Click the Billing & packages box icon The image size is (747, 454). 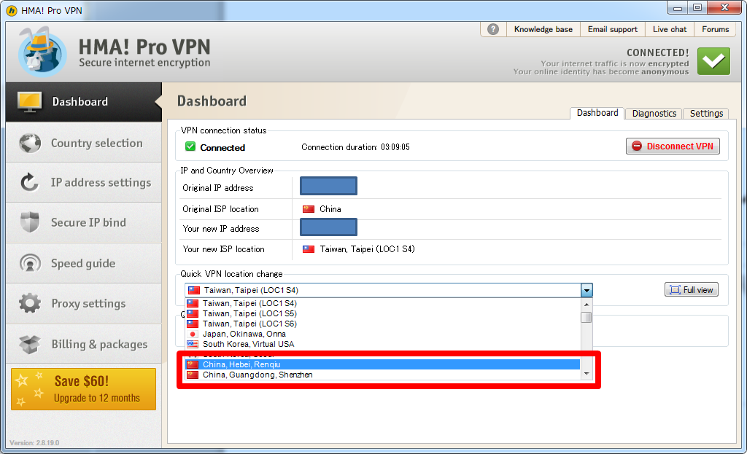pyautogui.click(x=30, y=344)
